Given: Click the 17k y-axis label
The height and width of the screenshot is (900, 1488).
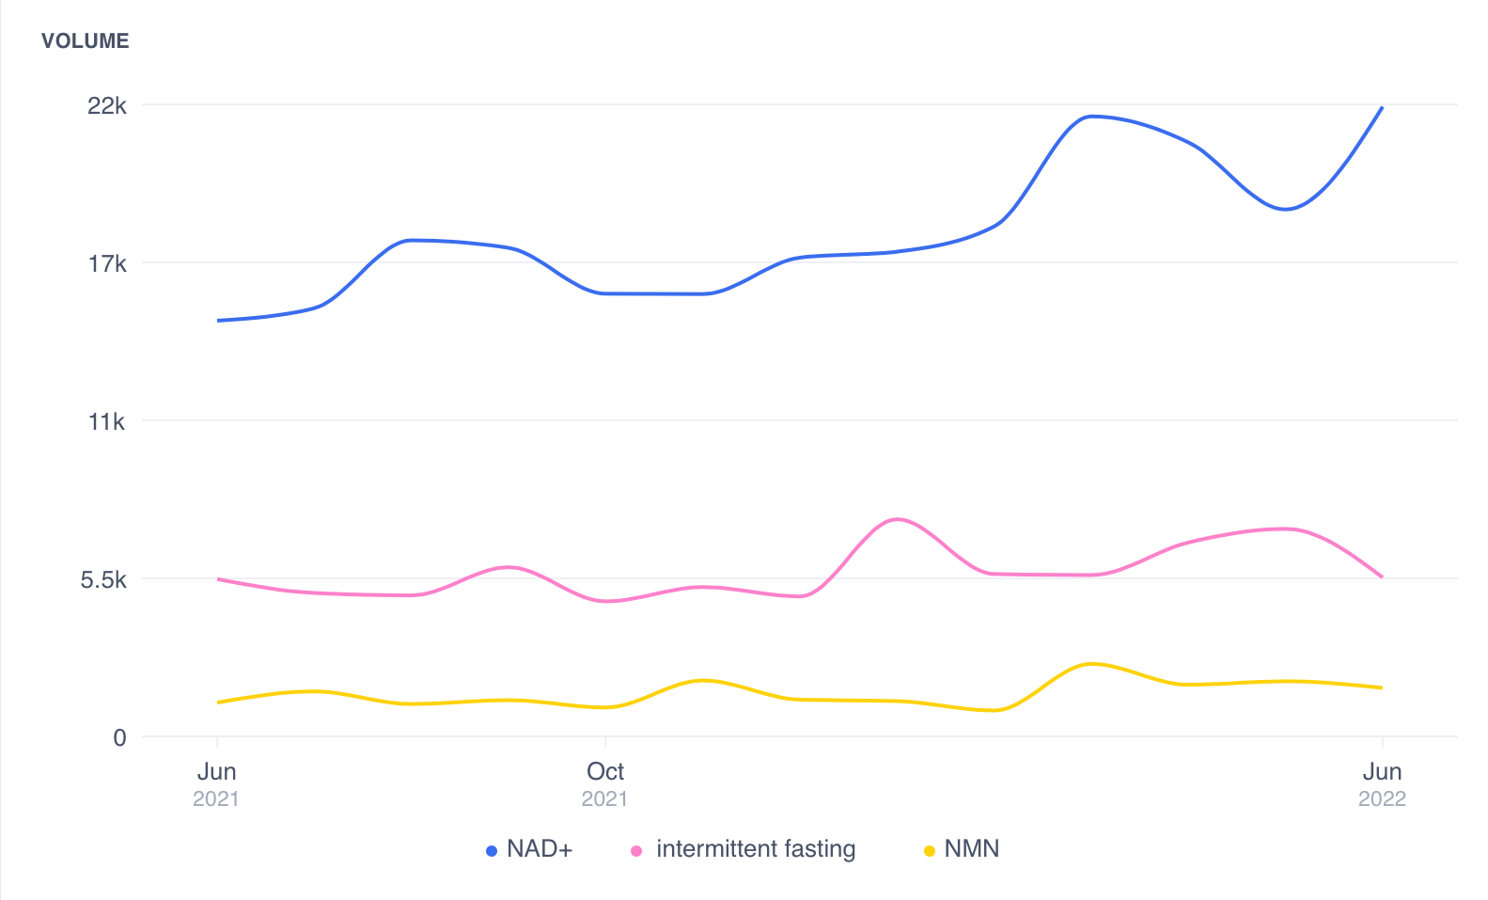Looking at the screenshot, I should 107,263.
